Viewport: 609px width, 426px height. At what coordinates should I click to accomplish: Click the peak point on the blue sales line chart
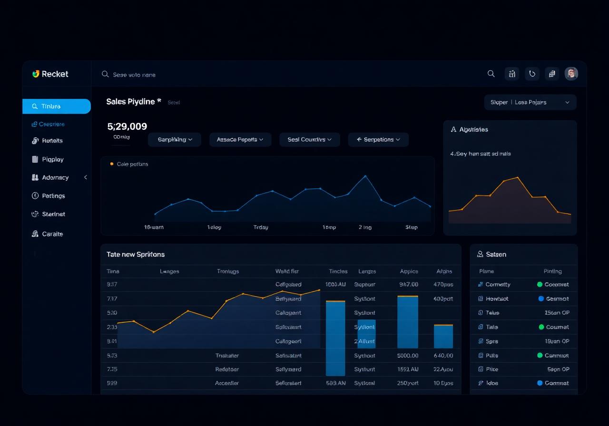365,176
